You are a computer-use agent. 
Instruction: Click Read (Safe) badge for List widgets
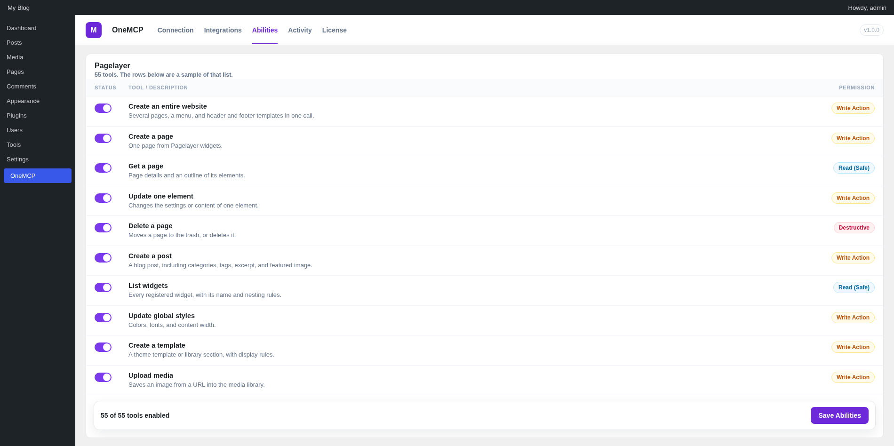(854, 287)
